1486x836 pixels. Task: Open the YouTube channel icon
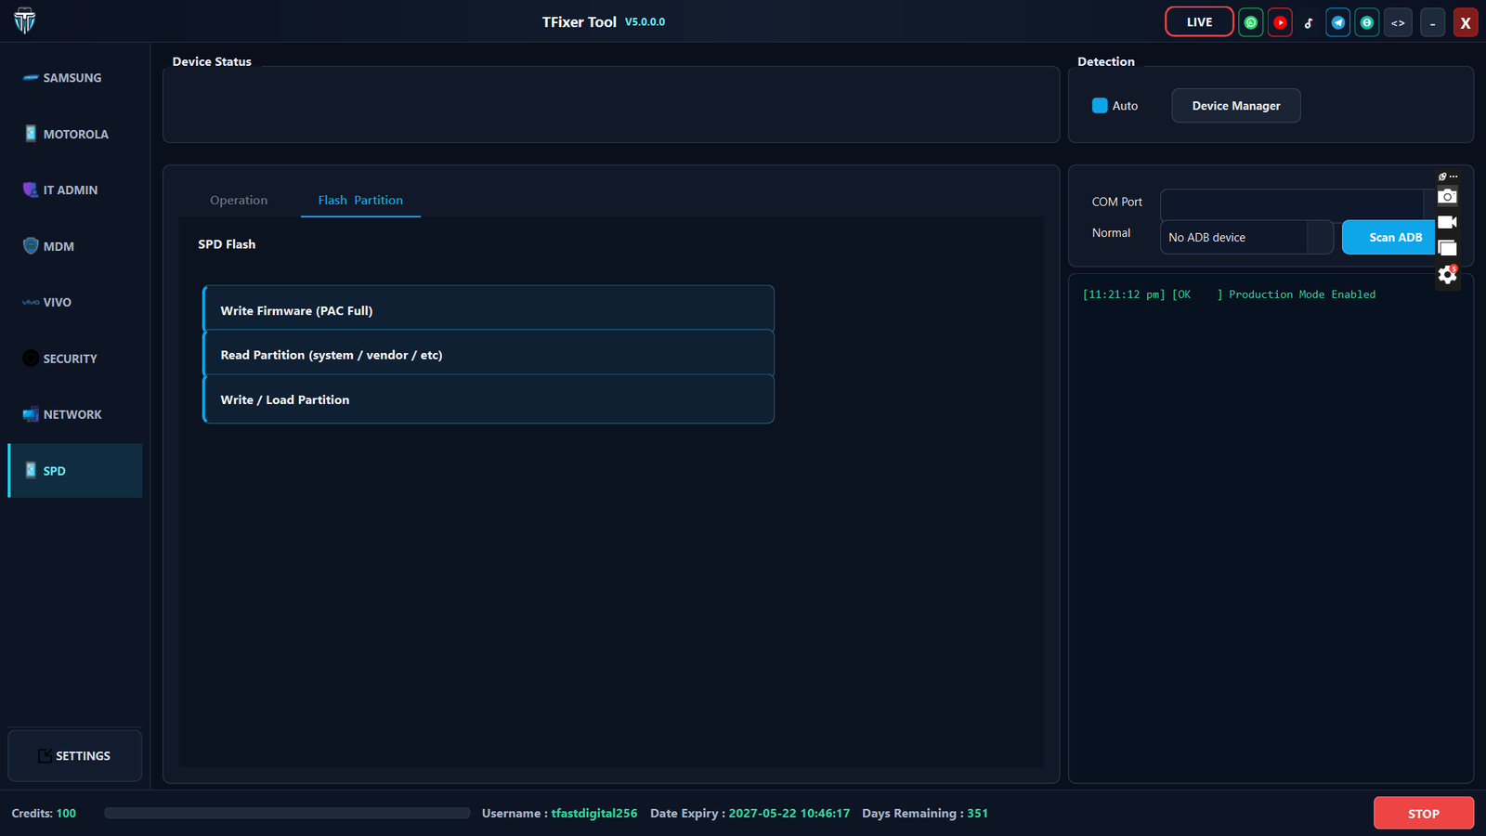(1280, 22)
